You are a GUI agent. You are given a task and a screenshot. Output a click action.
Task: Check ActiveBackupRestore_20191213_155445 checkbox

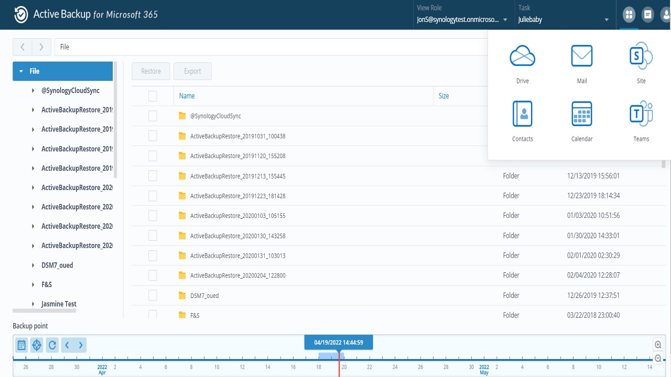pyautogui.click(x=153, y=176)
